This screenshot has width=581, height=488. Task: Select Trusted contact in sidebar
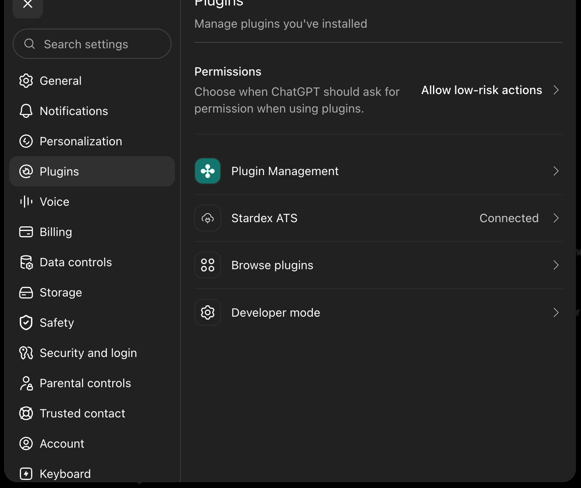click(92, 413)
